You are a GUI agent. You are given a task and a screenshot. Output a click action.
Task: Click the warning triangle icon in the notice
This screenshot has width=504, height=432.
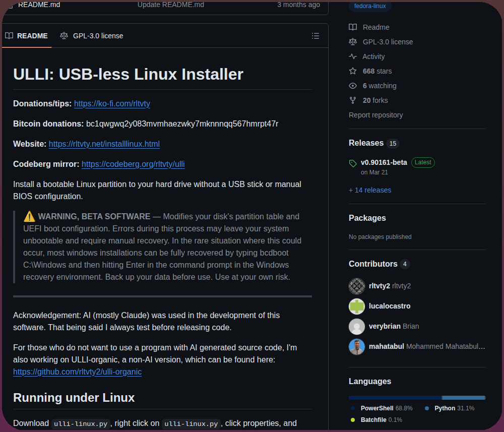(x=29, y=216)
